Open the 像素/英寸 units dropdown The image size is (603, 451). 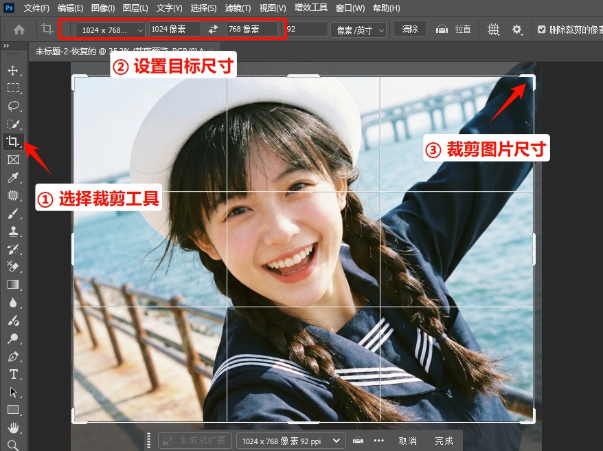(358, 30)
